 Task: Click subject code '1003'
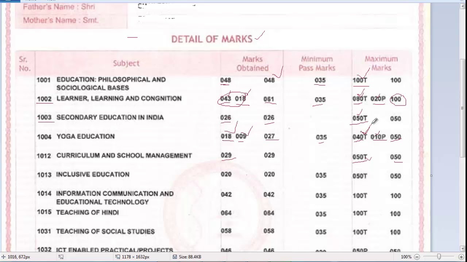[44, 118]
